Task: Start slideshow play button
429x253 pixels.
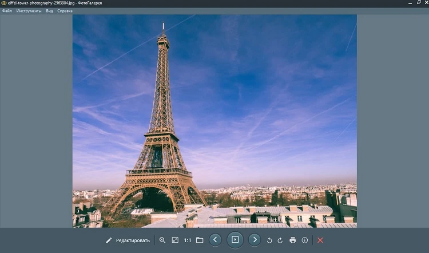Action: [x=235, y=240]
